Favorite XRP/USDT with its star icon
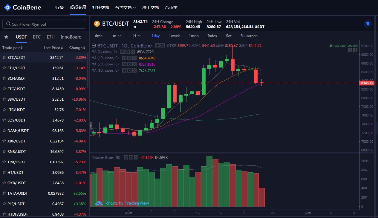The height and width of the screenshot is (218, 378). tap(4, 141)
